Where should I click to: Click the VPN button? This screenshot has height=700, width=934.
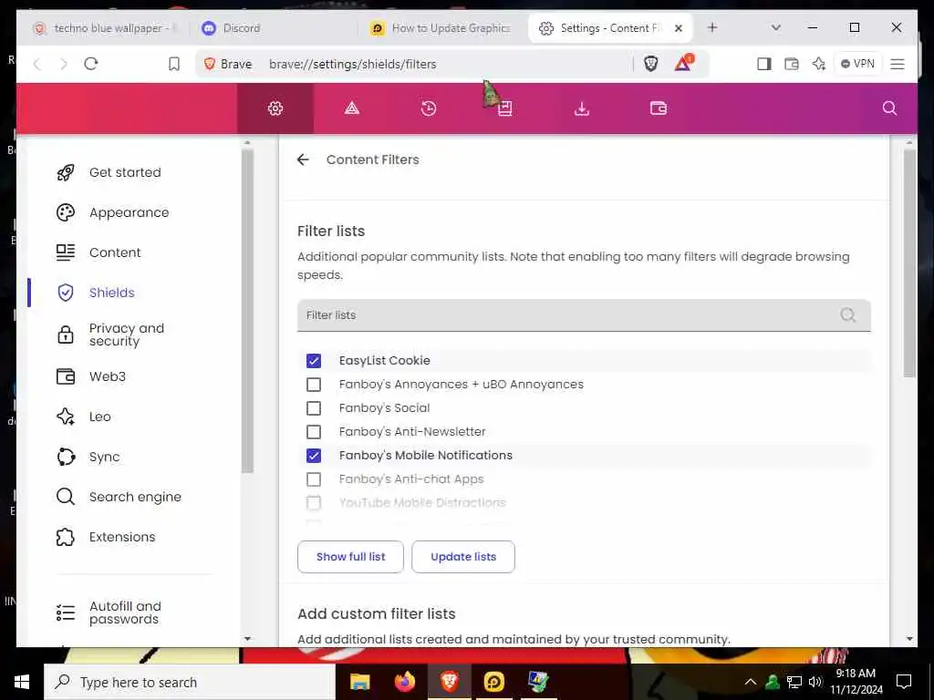[x=857, y=64]
